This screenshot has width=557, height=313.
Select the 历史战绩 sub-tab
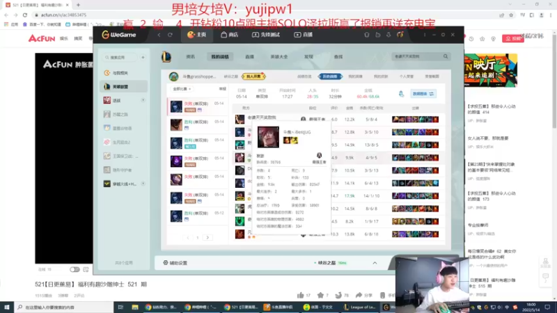click(330, 77)
